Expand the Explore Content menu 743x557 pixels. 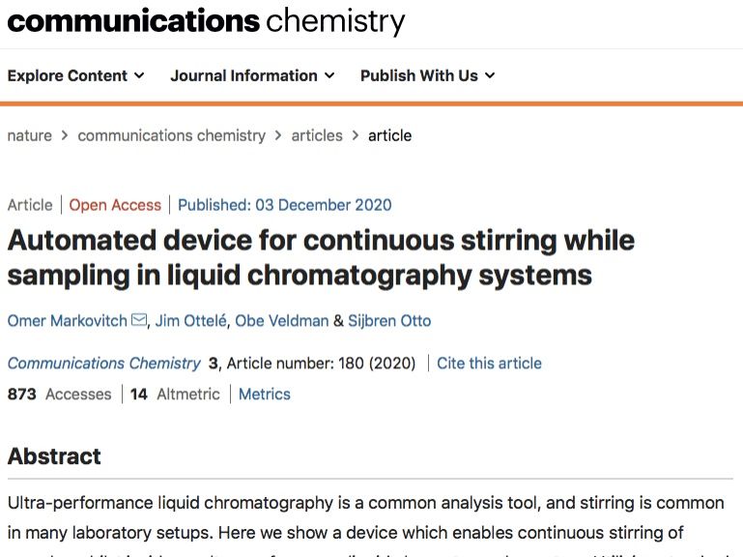point(75,75)
